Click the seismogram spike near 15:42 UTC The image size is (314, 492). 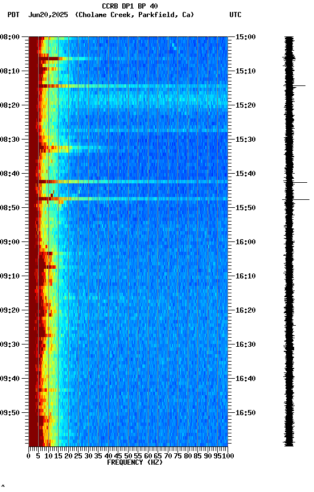300,182
